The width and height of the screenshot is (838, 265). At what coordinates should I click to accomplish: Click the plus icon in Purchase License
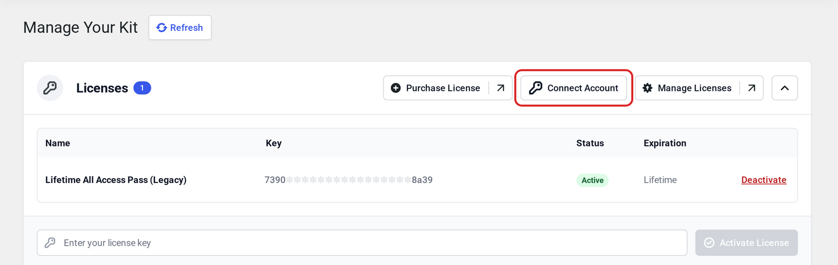pyautogui.click(x=396, y=88)
